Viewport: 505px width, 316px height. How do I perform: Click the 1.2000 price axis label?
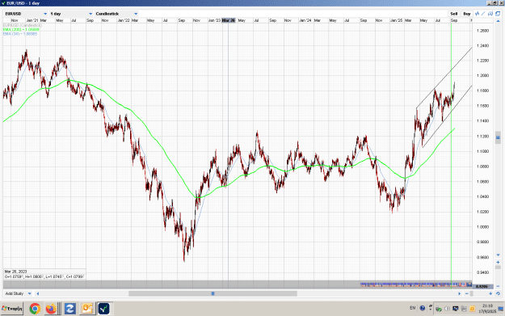click(482, 75)
